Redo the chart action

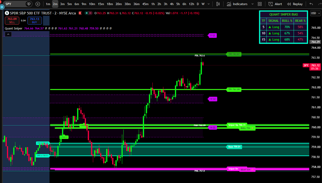pyautogui.click(x=319, y=4)
